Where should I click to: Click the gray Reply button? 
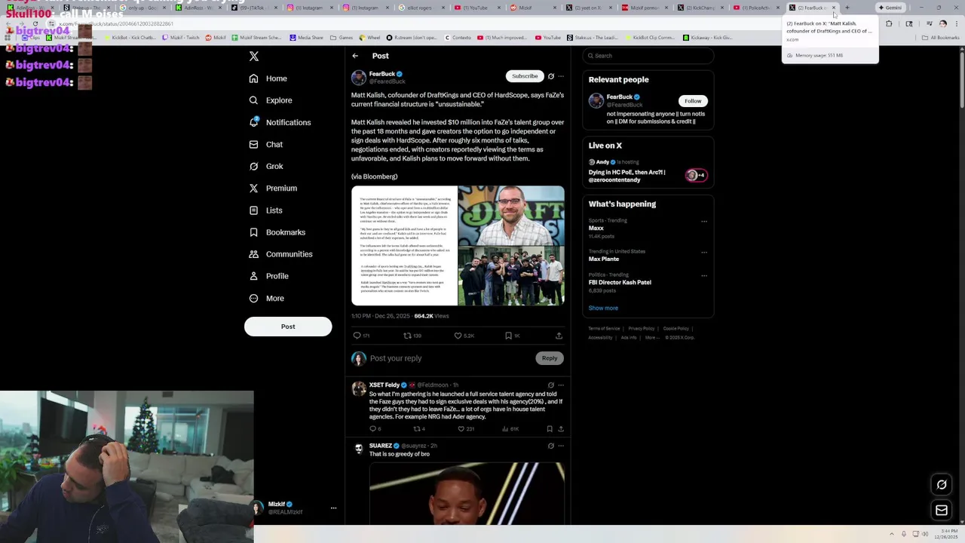click(550, 358)
